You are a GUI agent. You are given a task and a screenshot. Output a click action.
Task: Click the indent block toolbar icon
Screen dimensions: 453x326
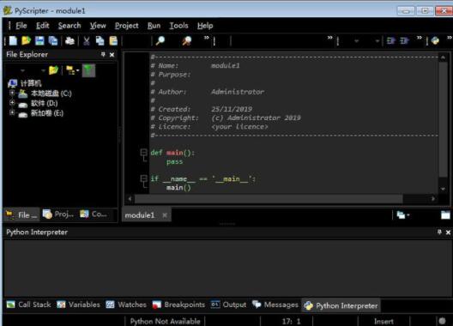tap(391, 41)
